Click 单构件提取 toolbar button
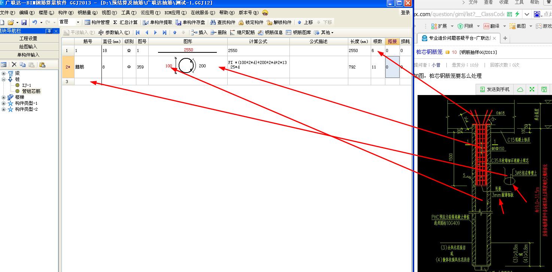This screenshot has height=272, width=552. click(x=158, y=22)
